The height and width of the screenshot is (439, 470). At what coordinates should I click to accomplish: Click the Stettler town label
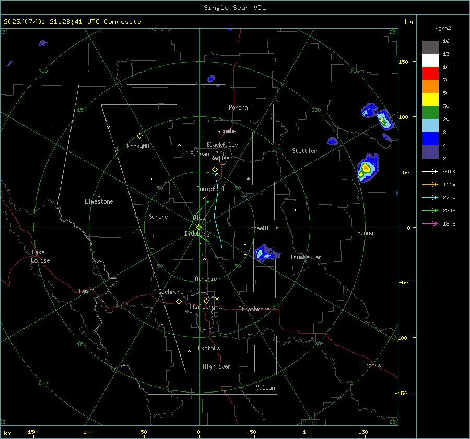coord(304,151)
